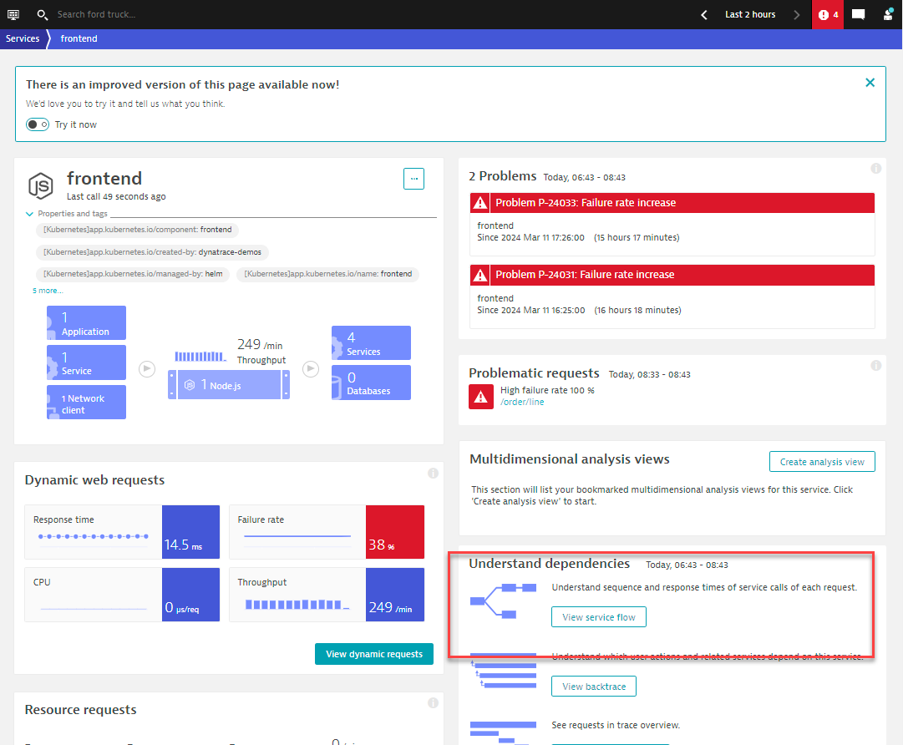The image size is (903, 745).
Task: Click info icon in Dynamic web requests
Action: tap(433, 474)
